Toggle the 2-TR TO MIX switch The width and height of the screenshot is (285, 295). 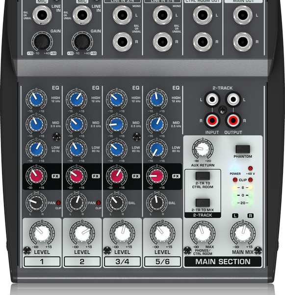(203, 203)
